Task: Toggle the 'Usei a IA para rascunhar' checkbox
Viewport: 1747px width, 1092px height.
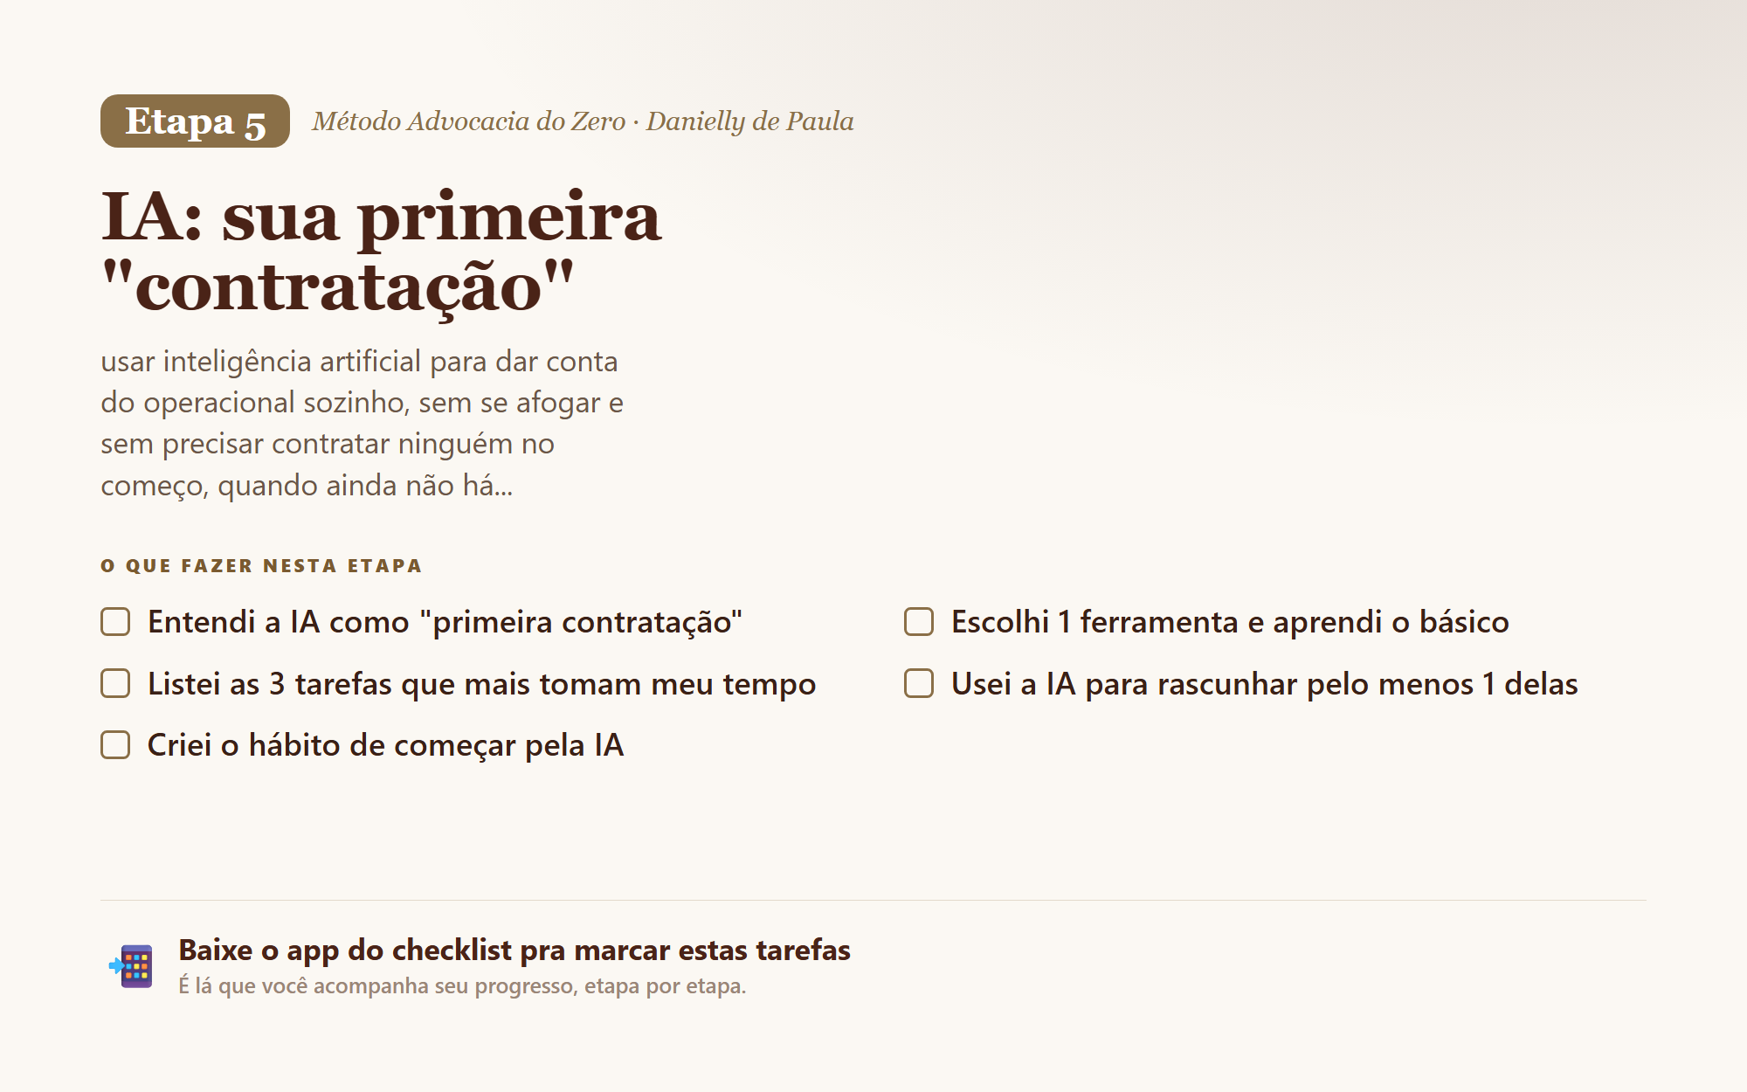Action: (x=919, y=683)
